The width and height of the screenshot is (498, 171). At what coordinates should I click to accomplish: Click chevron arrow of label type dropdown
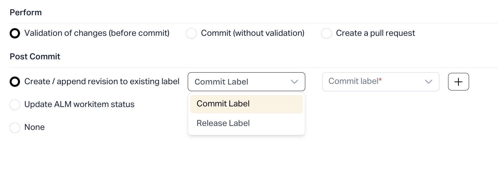coord(294,82)
